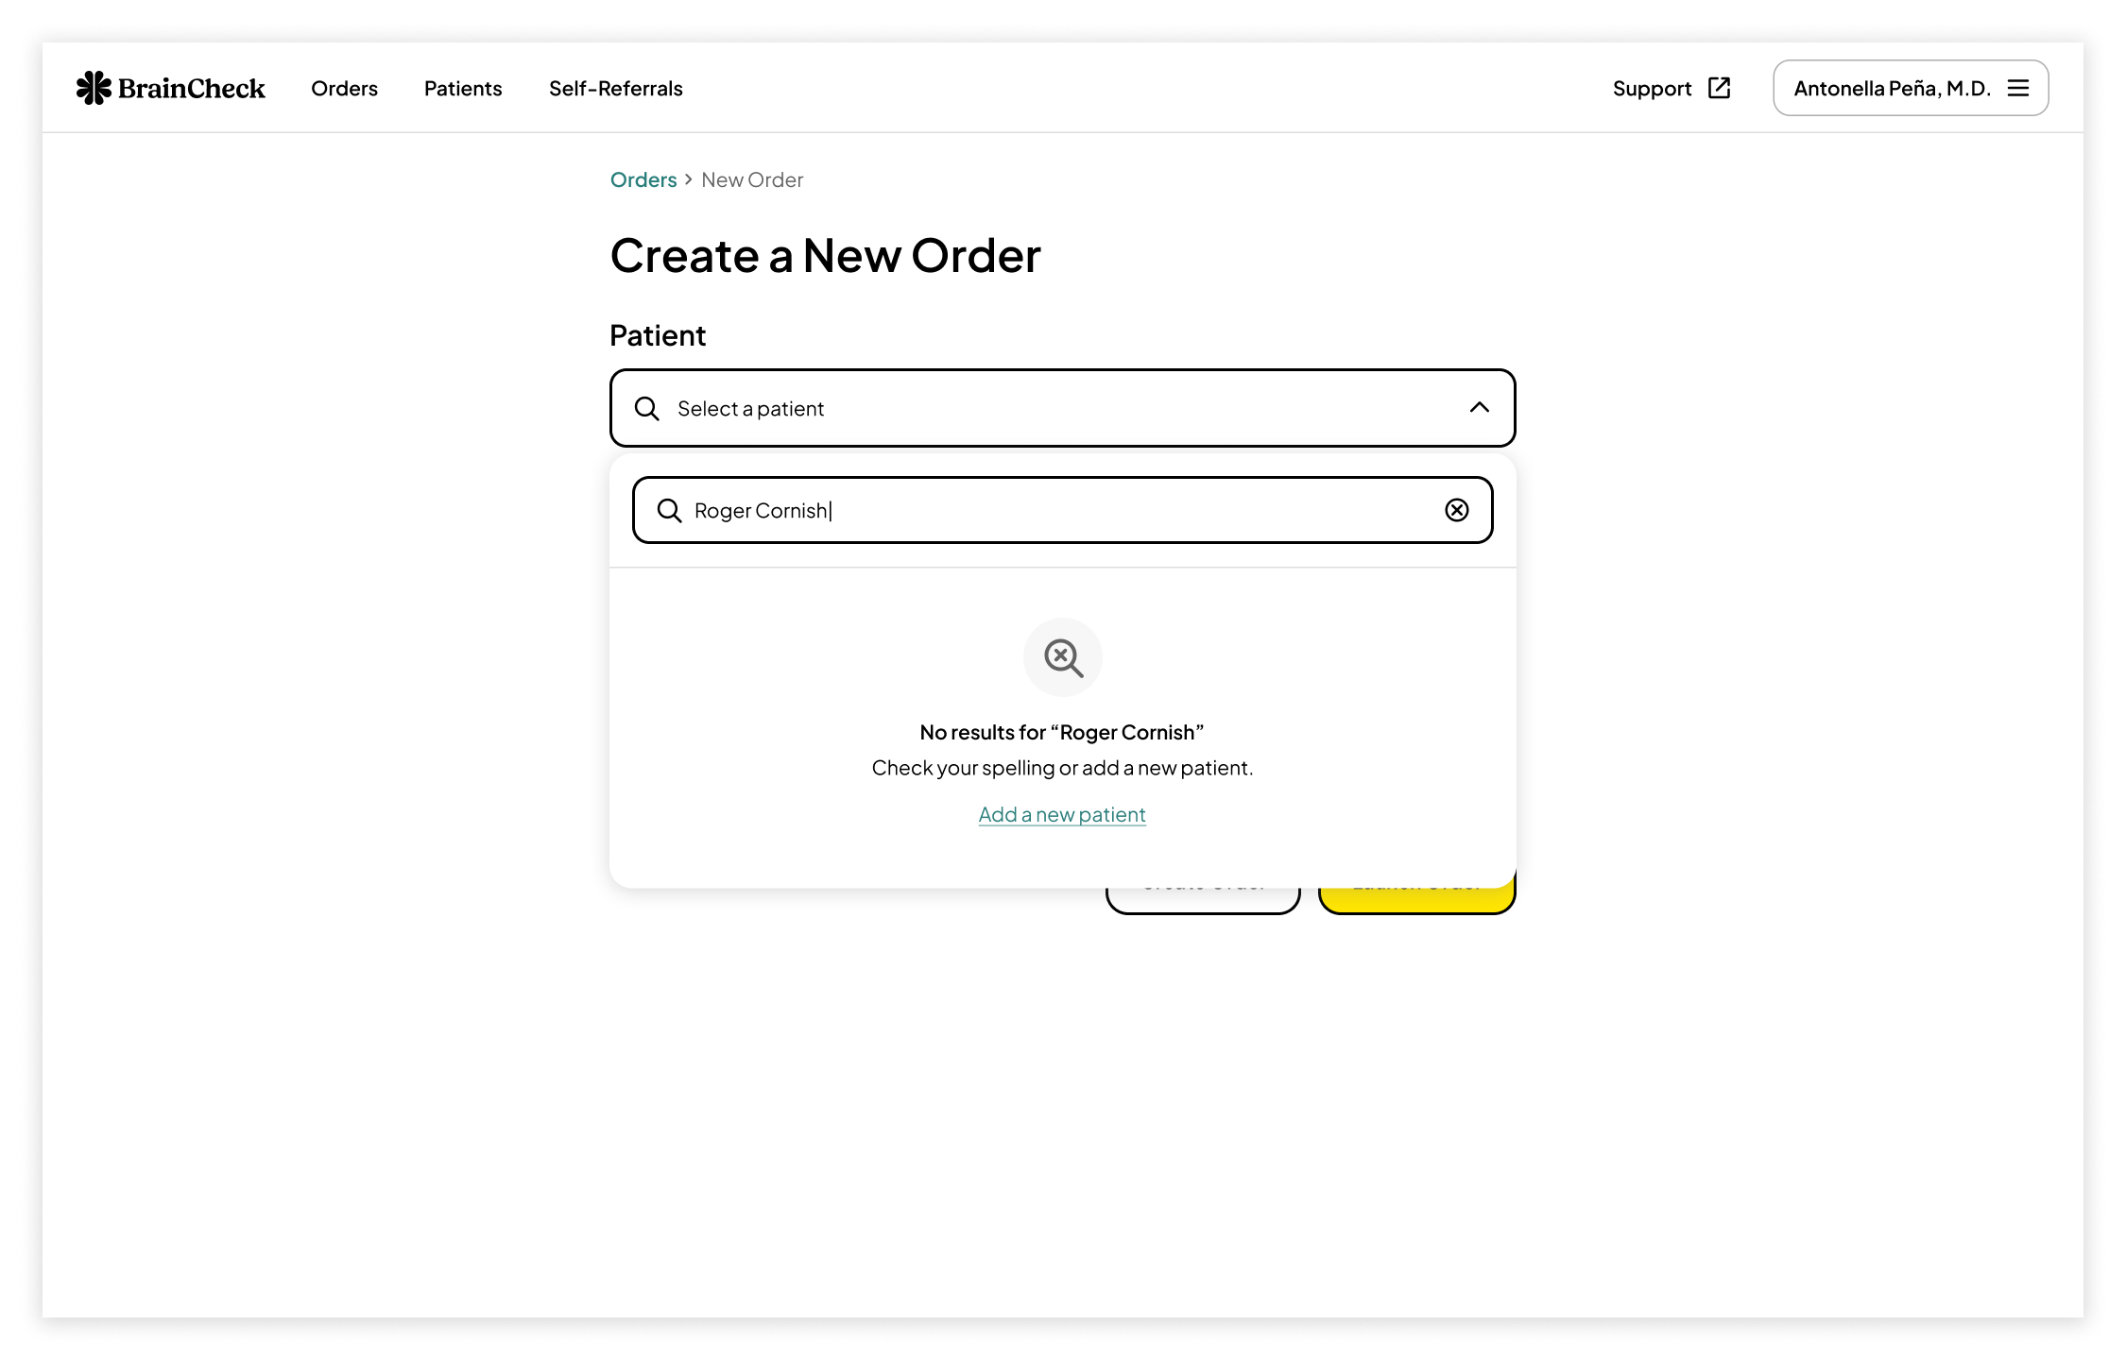2126x1360 pixels.
Task: Click the hamburger menu icon
Action: (x=2017, y=88)
